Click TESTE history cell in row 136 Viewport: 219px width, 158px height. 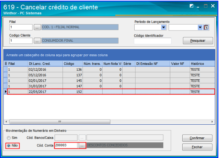(202, 70)
